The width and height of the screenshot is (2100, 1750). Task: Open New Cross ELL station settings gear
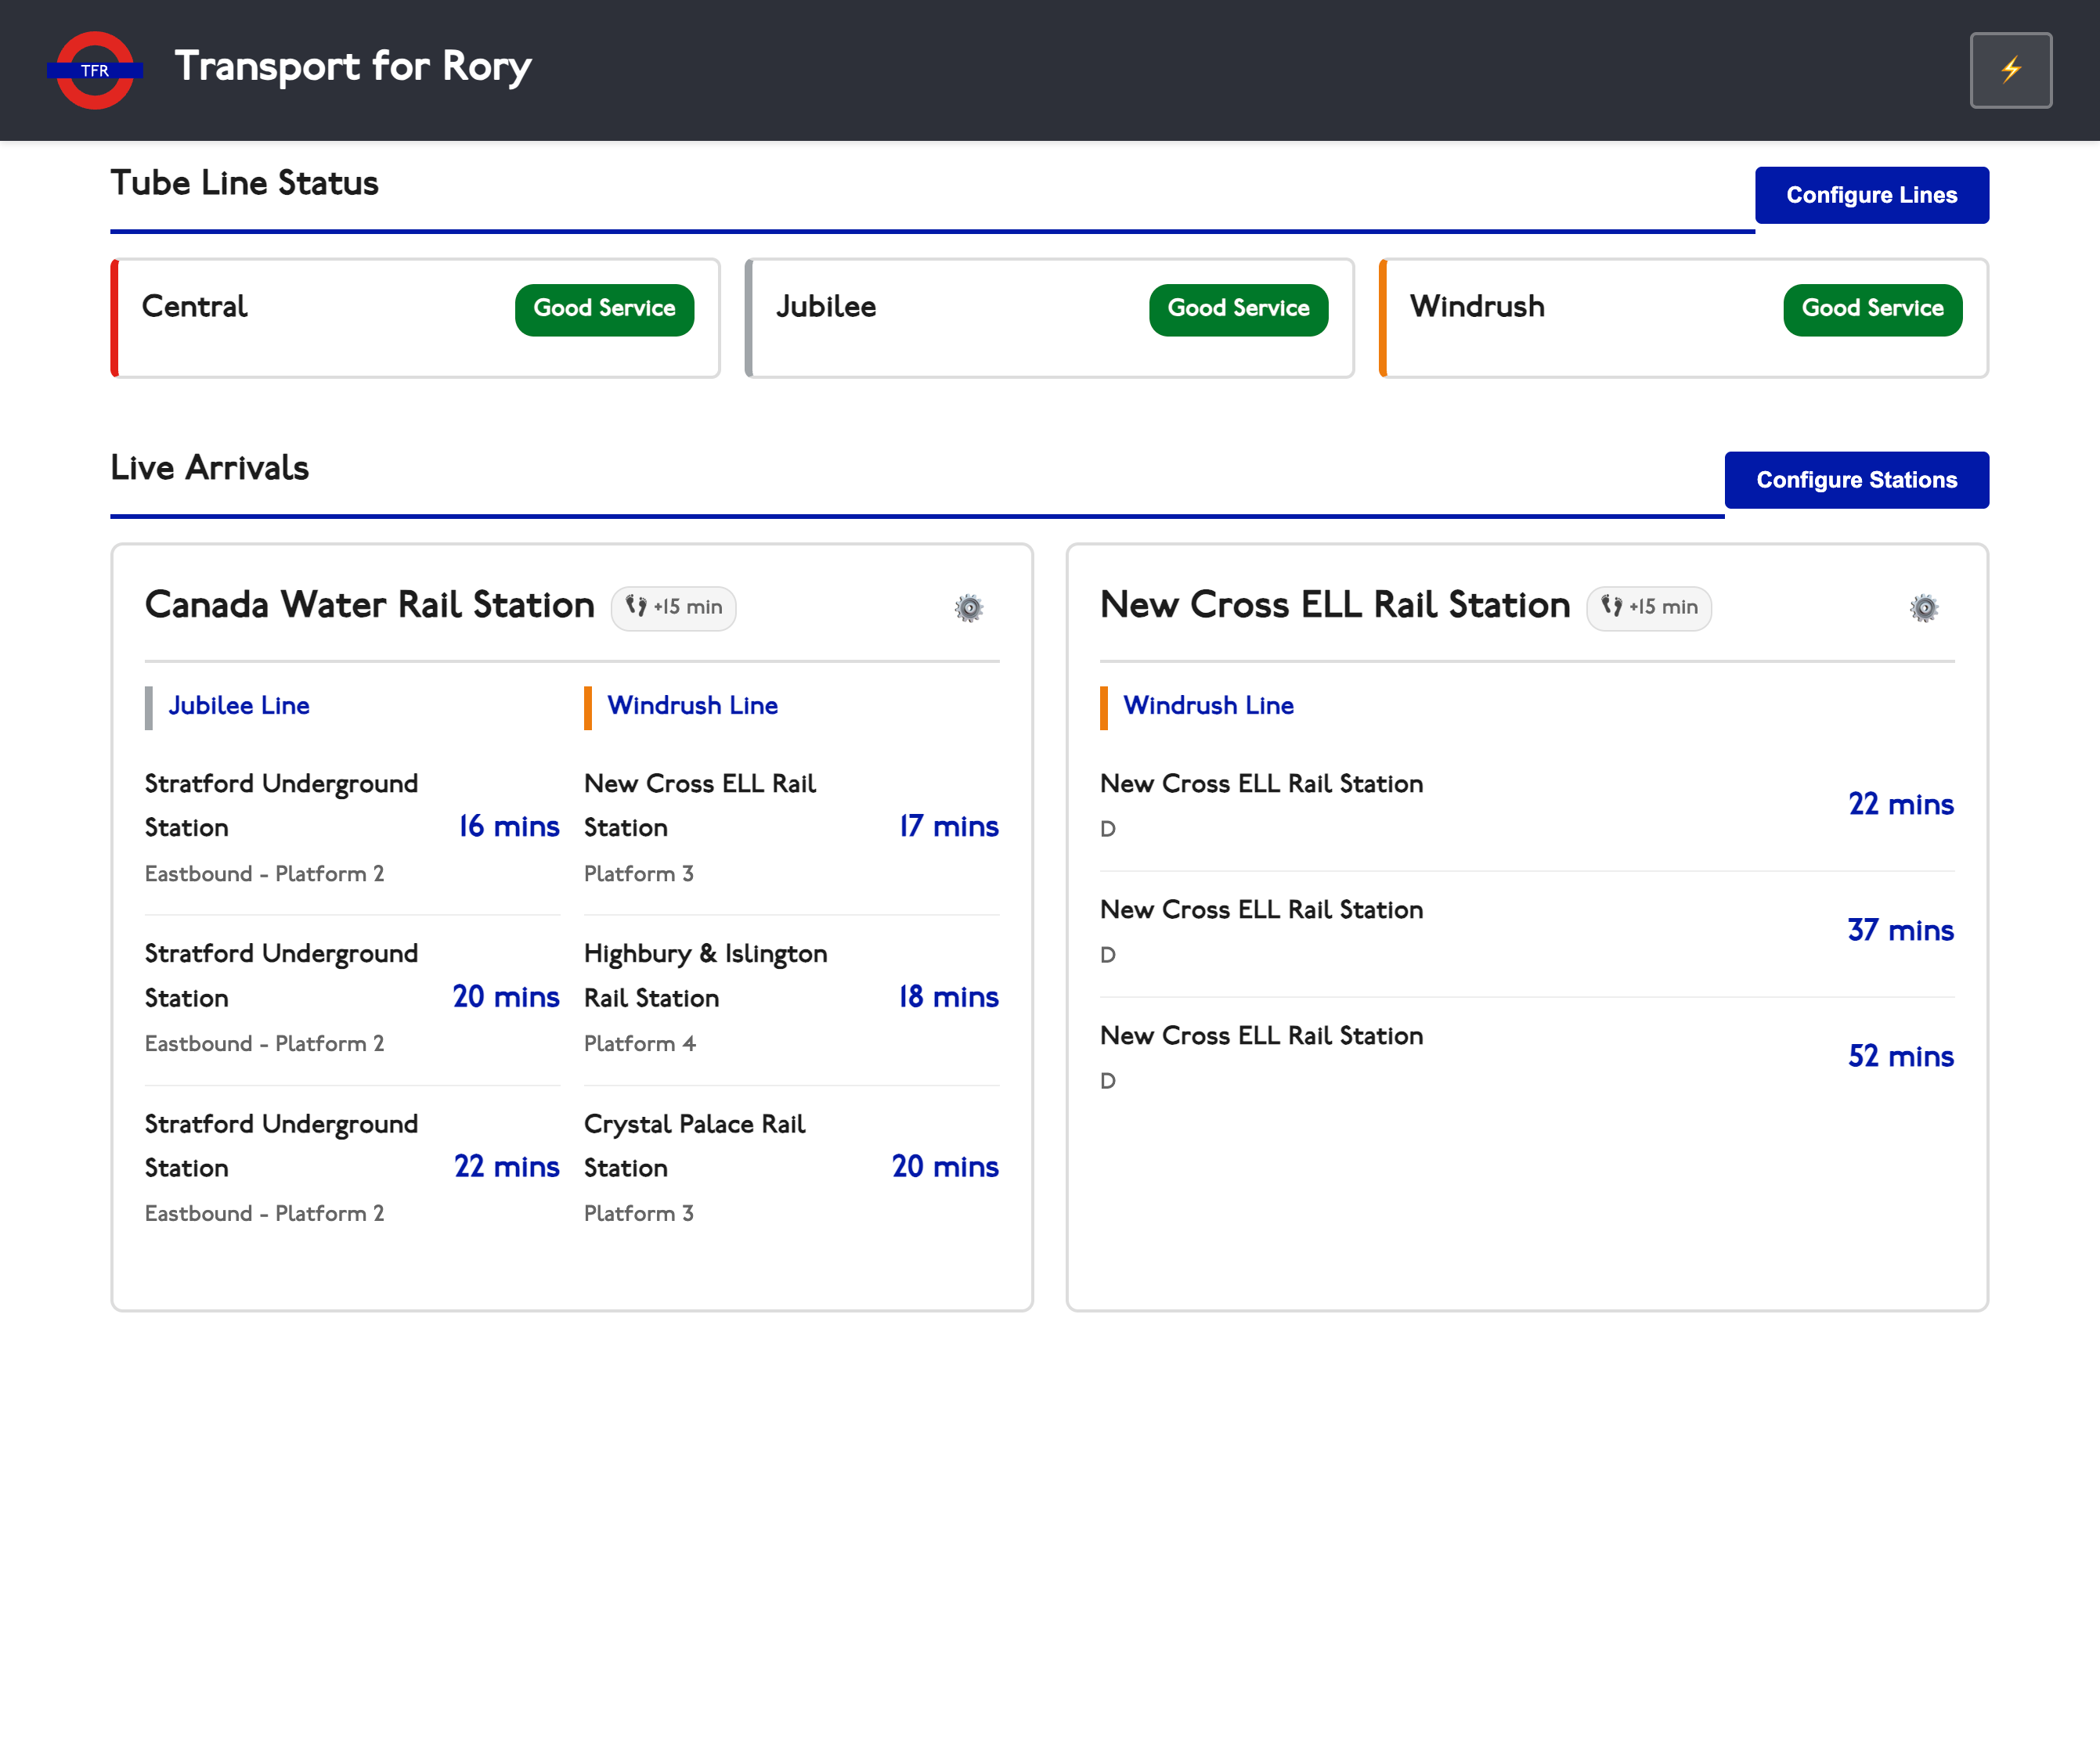(1923, 607)
